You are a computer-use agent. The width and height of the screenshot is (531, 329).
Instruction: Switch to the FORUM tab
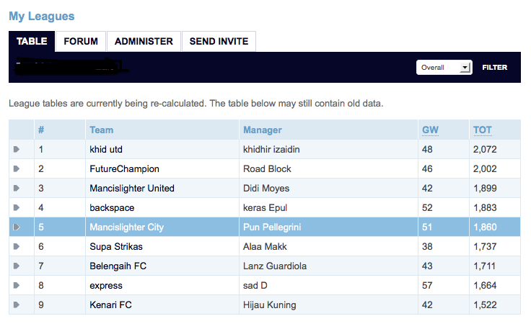coord(81,41)
